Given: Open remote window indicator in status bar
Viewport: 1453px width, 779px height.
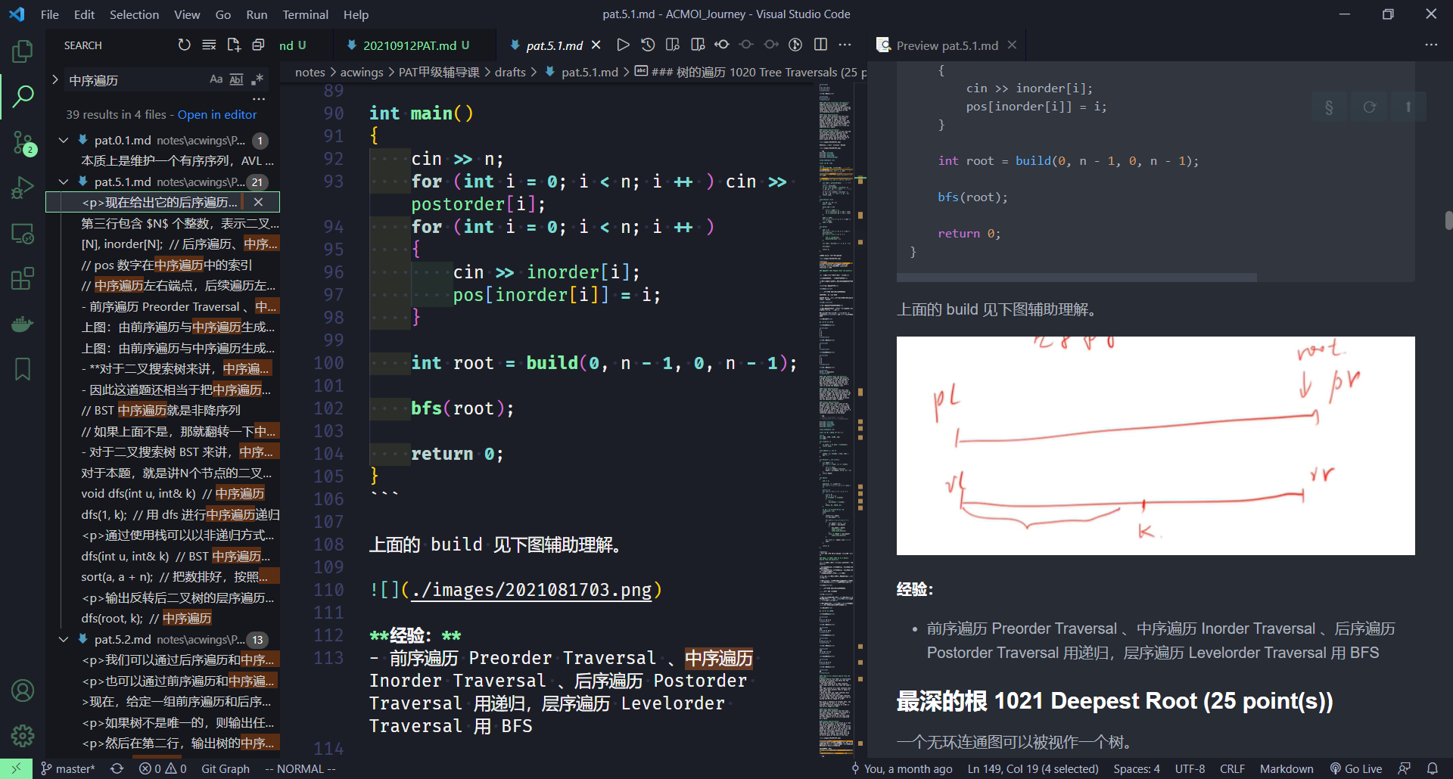Looking at the screenshot, I should (16, 768).
